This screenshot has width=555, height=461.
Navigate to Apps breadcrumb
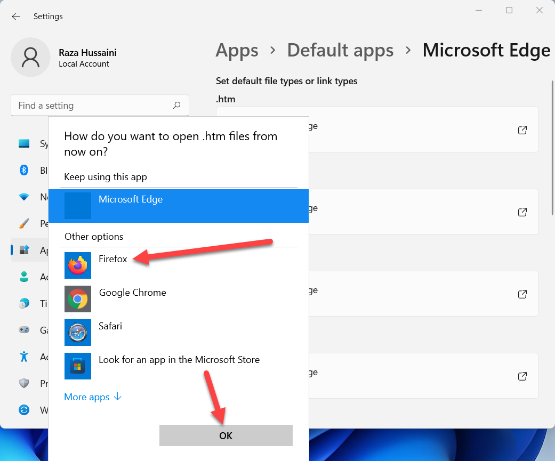tap(237, 51)
